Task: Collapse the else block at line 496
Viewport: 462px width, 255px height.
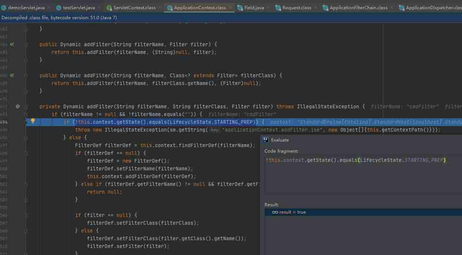Action: pyautogui.click(x=26, y=137)
